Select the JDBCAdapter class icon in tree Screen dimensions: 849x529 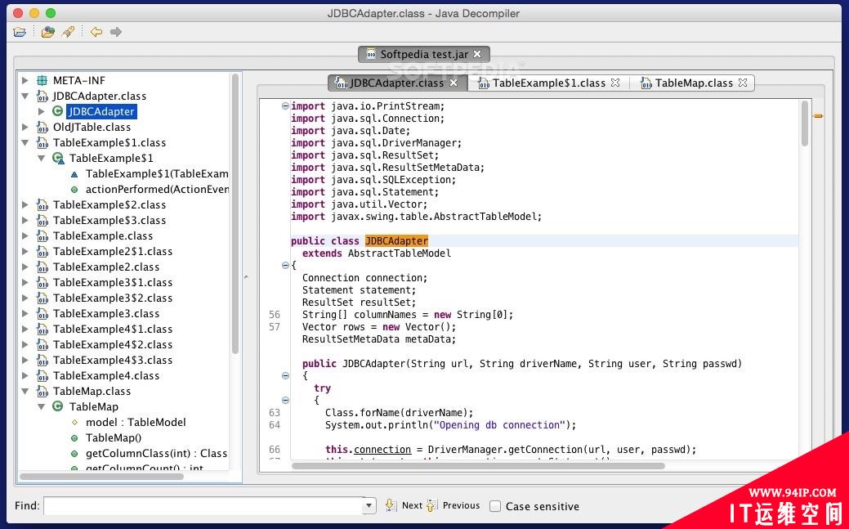click(58, 111)
